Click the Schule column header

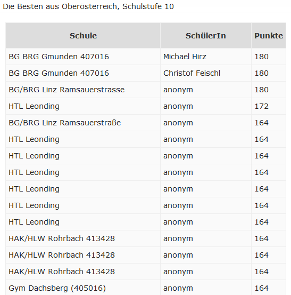tap(83, 36)
